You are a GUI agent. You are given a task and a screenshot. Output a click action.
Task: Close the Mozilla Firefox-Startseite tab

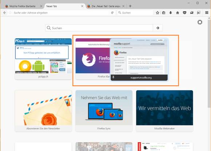coord(41,6)
